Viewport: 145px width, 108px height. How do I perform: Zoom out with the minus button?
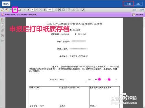tap(41, 10)
